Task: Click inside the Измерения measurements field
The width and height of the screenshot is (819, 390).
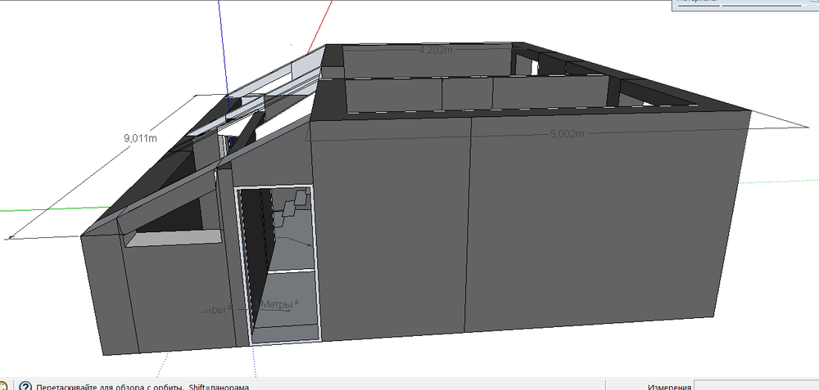Action: [x=756, y=387]
